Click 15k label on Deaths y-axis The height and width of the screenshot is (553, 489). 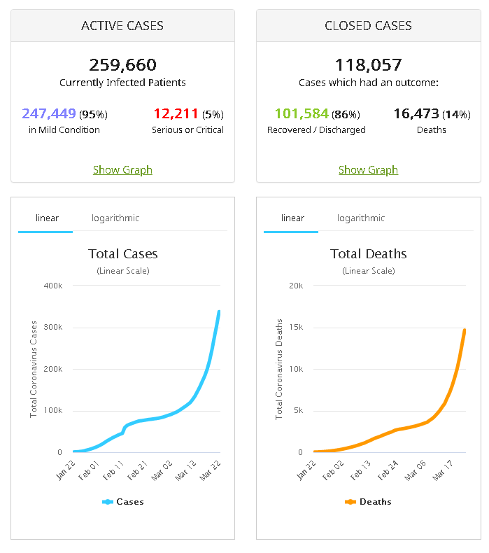tap(296, 328)
